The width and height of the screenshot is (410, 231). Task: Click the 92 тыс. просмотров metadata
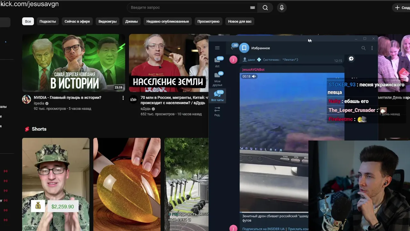click(x=50, y=109)
